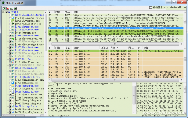The height and width of the screenshot is (118, 188).
Task: Click icon of [6992]Everything.exe
Action: point(13,104)
